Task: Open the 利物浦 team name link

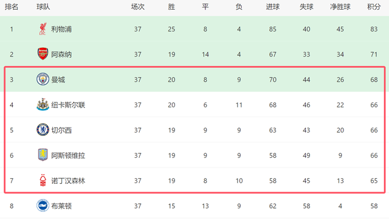Action: [61, 29]
